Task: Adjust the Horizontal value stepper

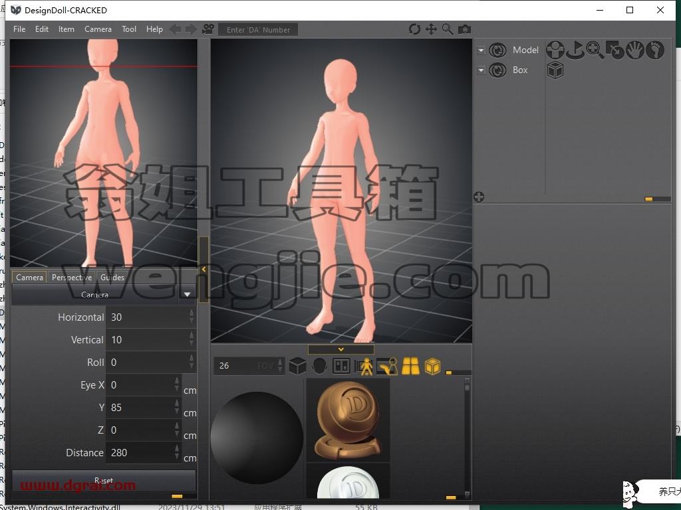Action: click(192, 317)
